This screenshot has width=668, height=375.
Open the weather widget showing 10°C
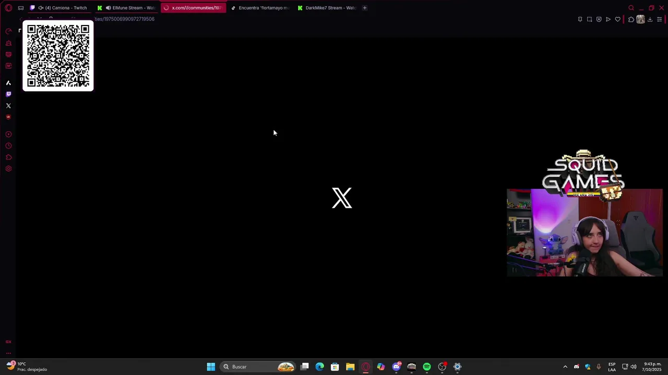point(26,367)
